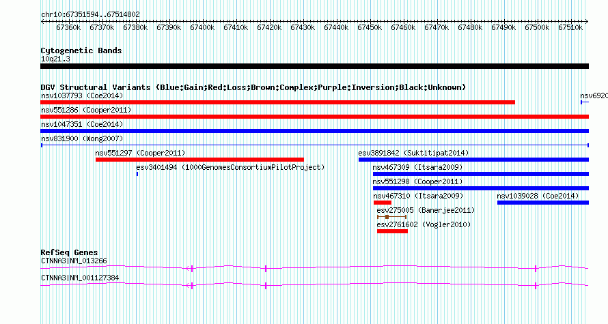The image size is (608, 324).
Task: Open the nsv467309 (Itsara2009) label
Action: pyautogui.click(x=417, y=167)
